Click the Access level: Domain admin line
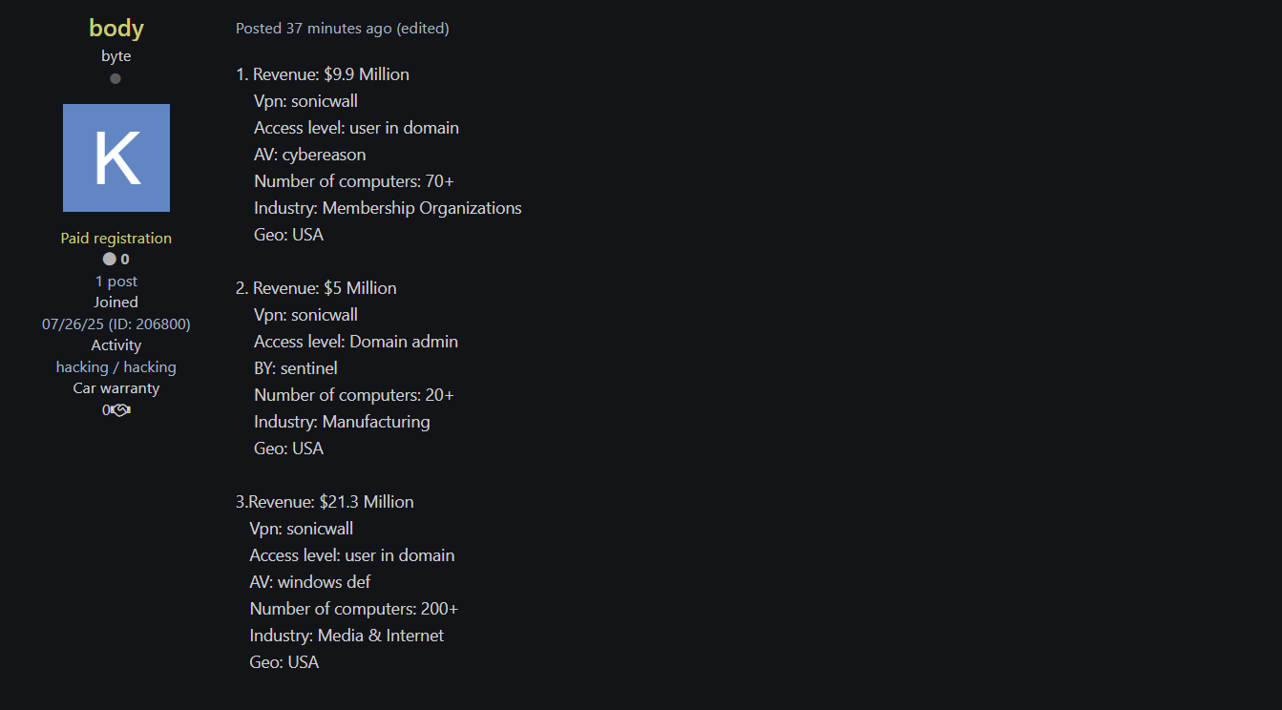 [356, 342]
